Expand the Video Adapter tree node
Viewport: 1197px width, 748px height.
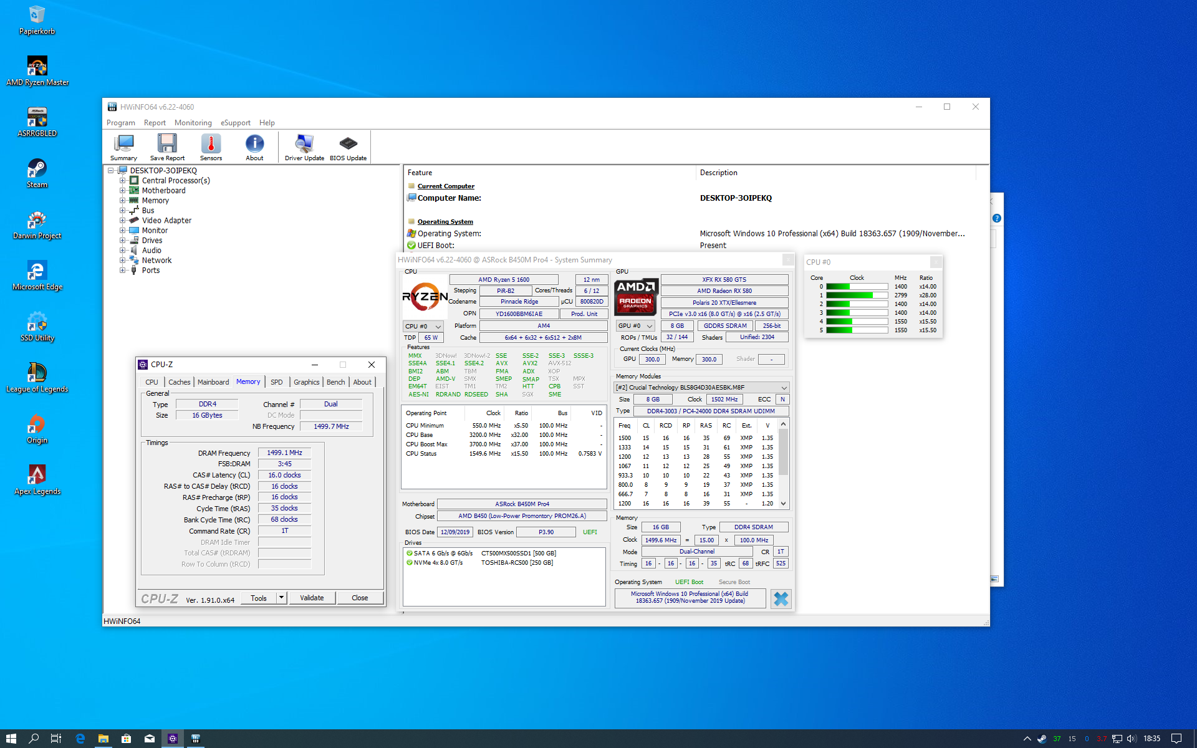tap(123, 221)
